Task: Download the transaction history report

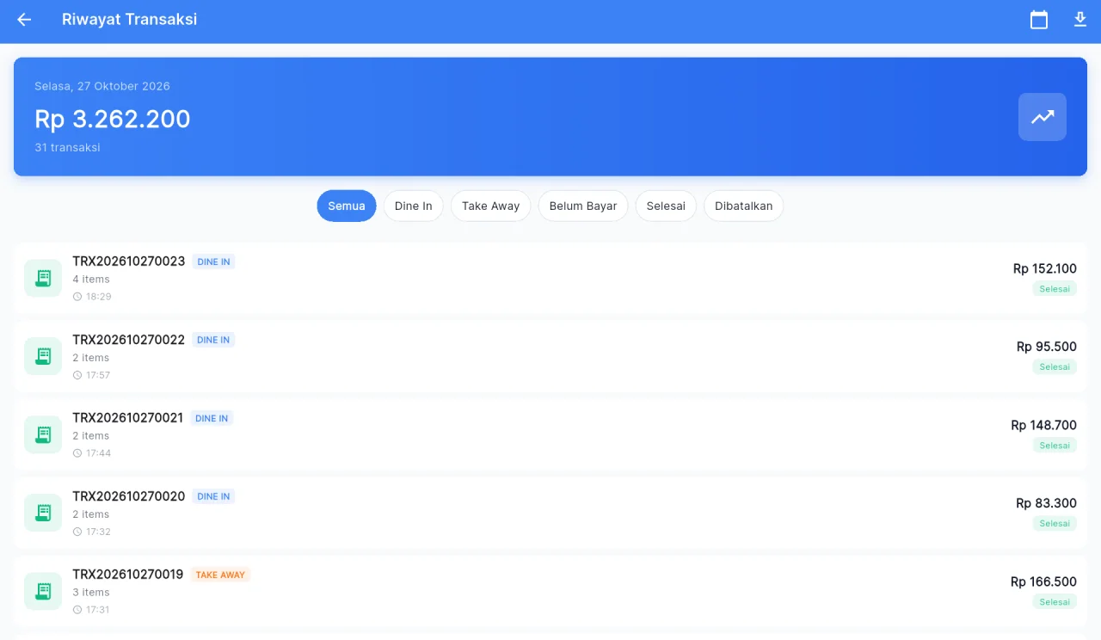Action: [x=1080, y=20]
